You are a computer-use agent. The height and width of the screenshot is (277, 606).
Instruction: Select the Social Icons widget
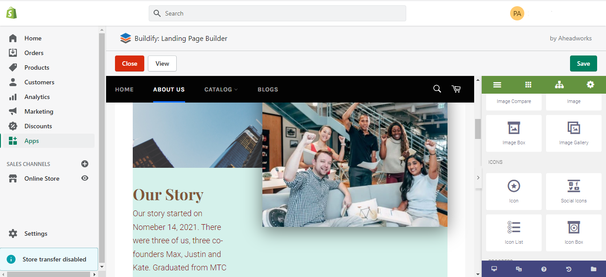574,191
